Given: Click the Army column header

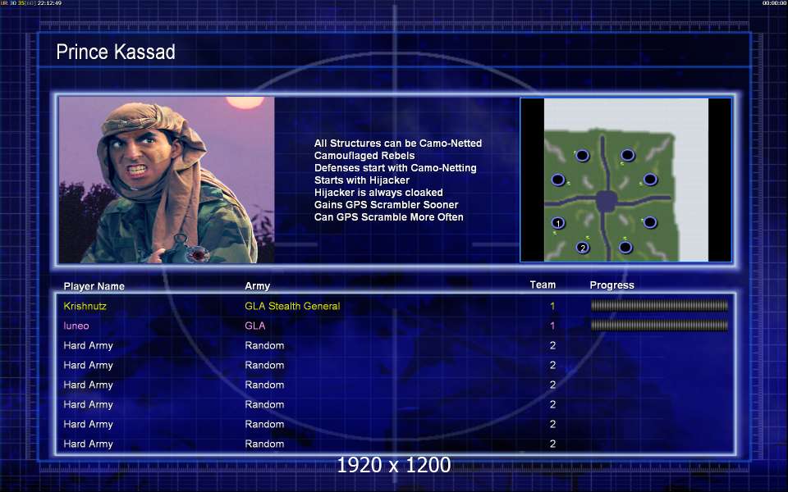Looking at the screenshot, I should 257,286.
